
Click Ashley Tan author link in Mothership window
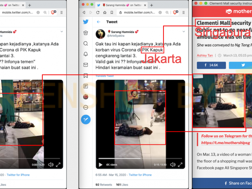pos(205,55)
